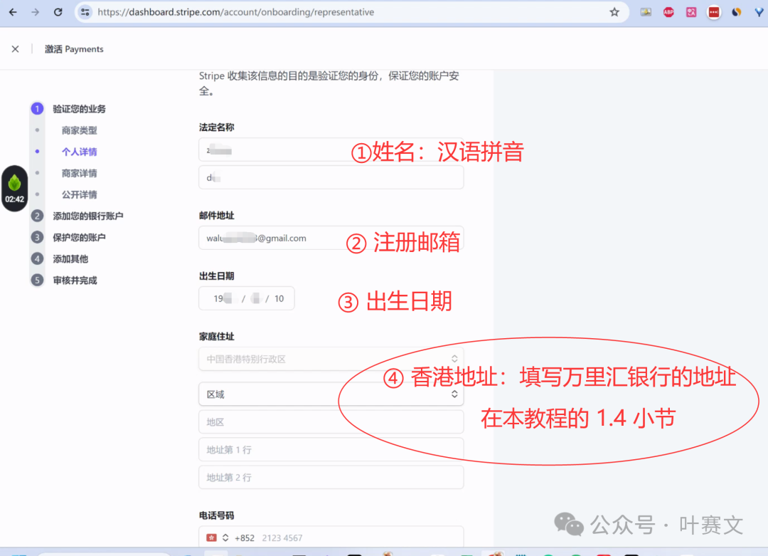Screen dimensions: 768x556
Task: Close the 激活 Payments onboarding with X
Action: [x=15, y=49]
